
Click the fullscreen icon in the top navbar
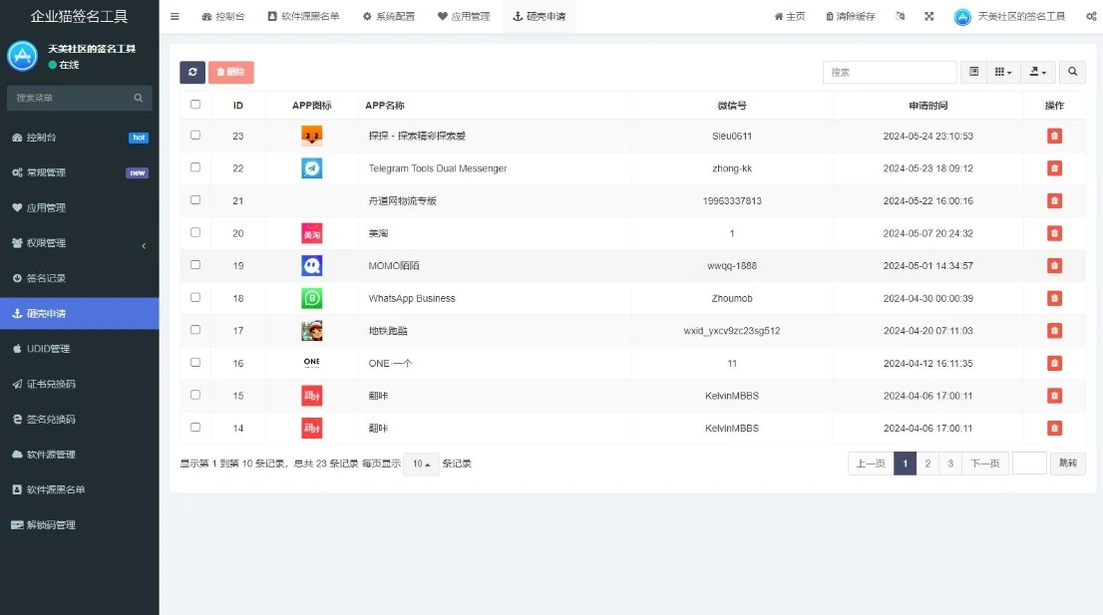929,16
